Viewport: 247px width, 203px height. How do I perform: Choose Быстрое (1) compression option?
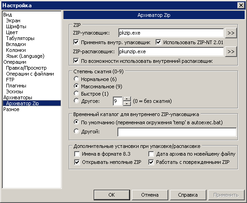[76, 93]
